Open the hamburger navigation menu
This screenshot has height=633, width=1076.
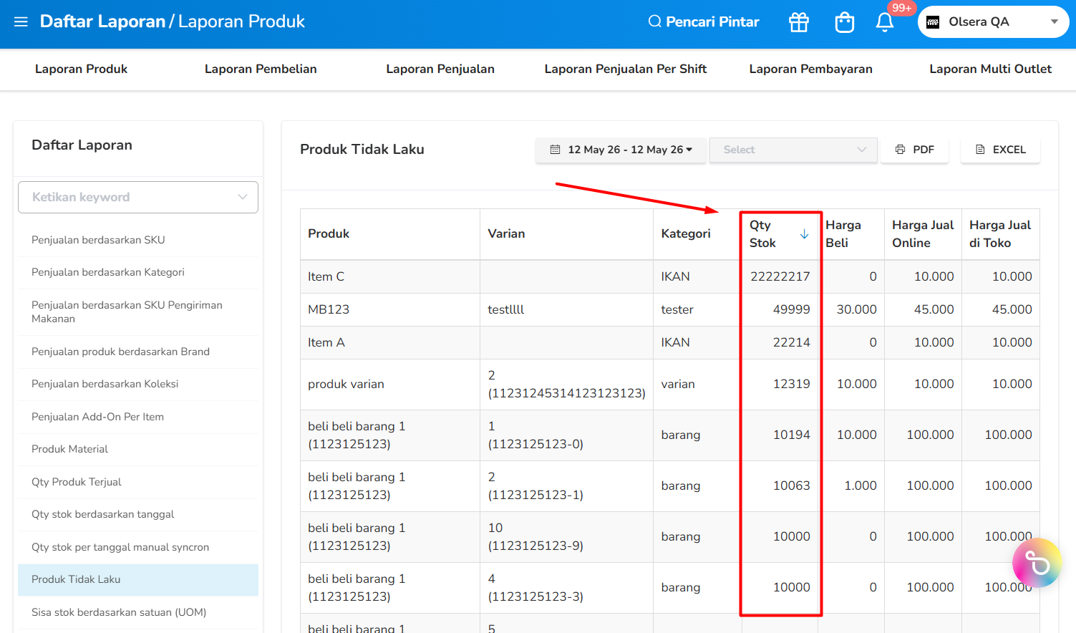(x=21, y=21)
